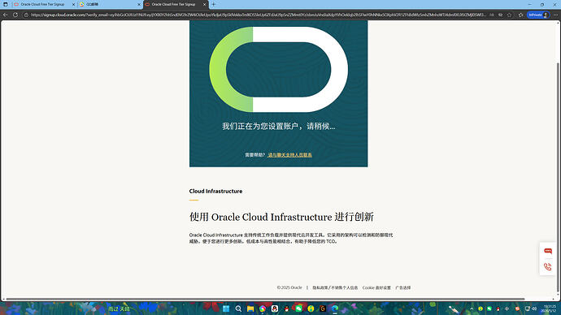Open the small QQ penguin taskbar icon
The image size is (561, 315).
pyautogui.click(x=286, y=309)
